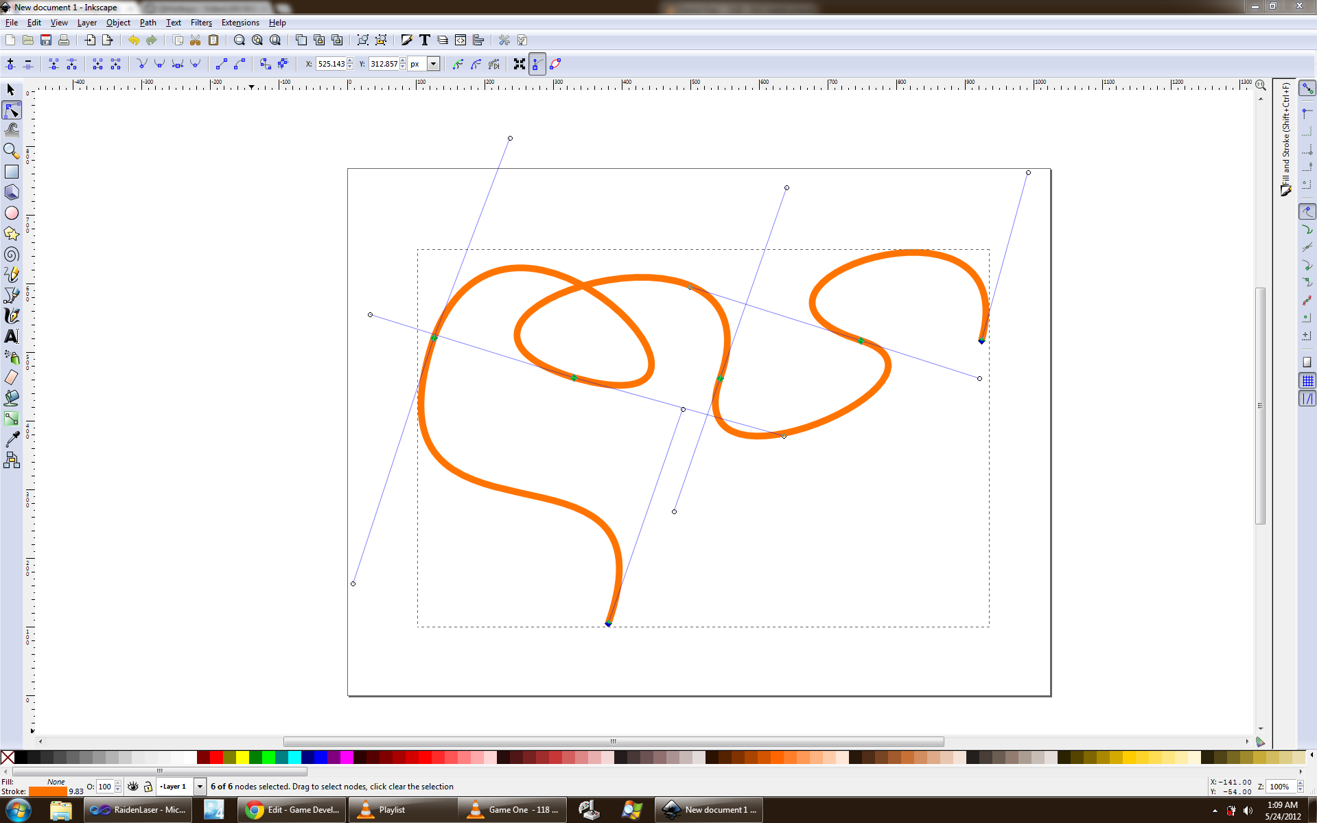
Task: Click the None (no color) swatch
Action: (x=8, y=757)
